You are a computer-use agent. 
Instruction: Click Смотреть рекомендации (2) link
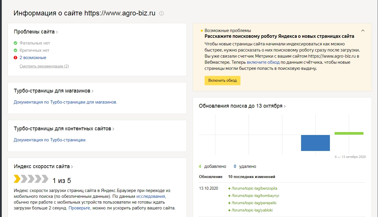(x=44, y=66)
